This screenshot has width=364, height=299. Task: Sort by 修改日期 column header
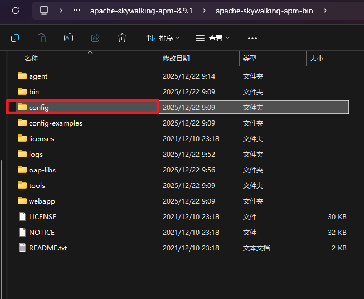coord(176,59)
